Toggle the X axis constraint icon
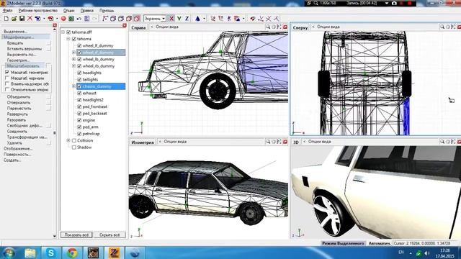The width and height of the screenshot is (461, 259). [x=171, y=19]
